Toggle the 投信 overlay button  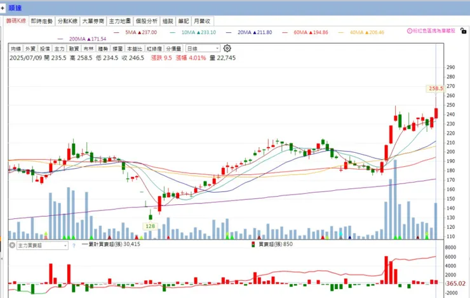click(x=45, y=48)
